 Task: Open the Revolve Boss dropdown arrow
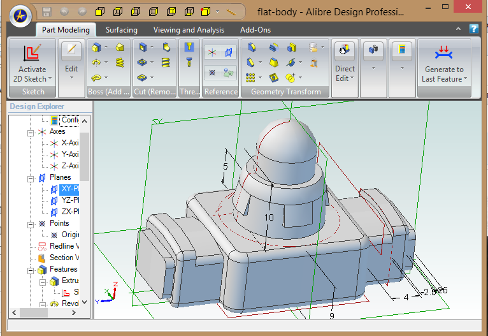[106, 62]
